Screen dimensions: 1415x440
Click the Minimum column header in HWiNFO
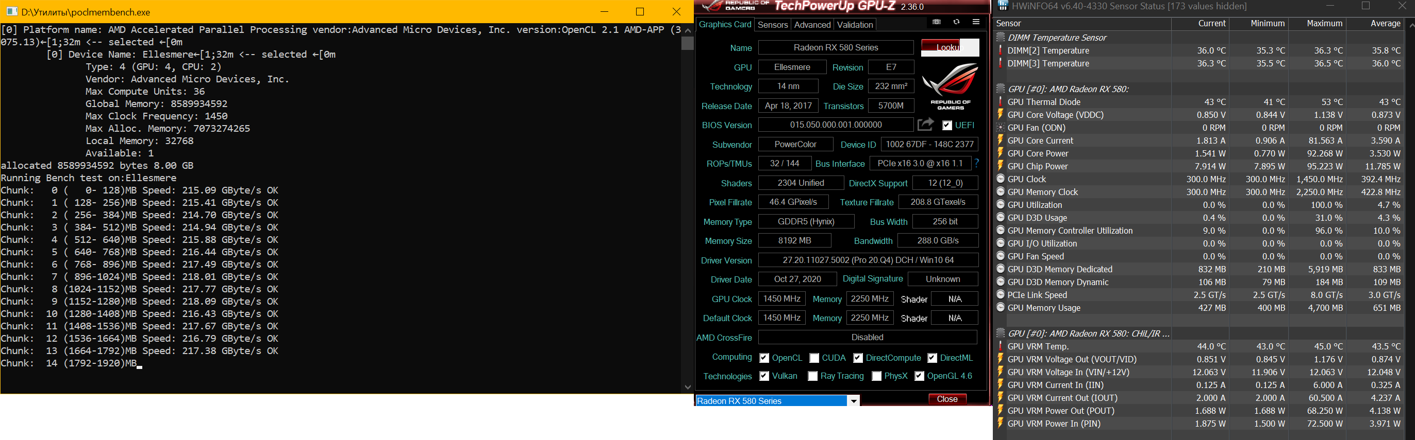(x=1258, y=24)
